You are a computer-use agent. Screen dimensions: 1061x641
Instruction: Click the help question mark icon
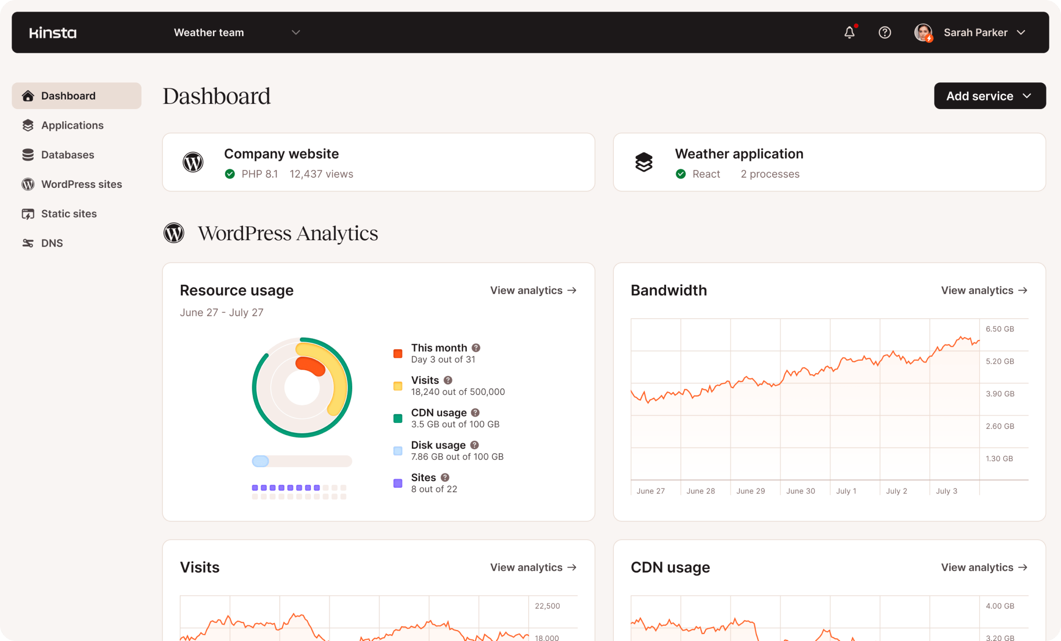pos(885,32)
